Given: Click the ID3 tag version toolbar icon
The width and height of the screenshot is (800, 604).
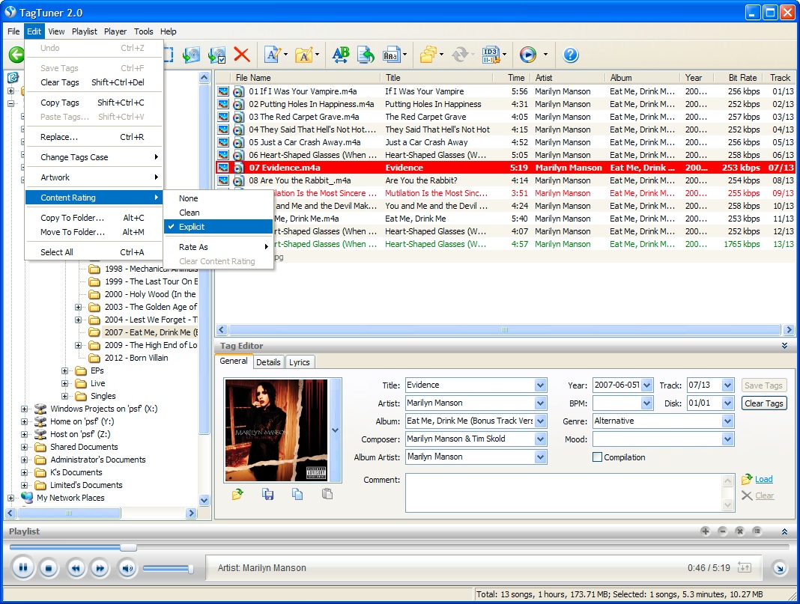Looking at the screenshot, I should tap(491, 55).
